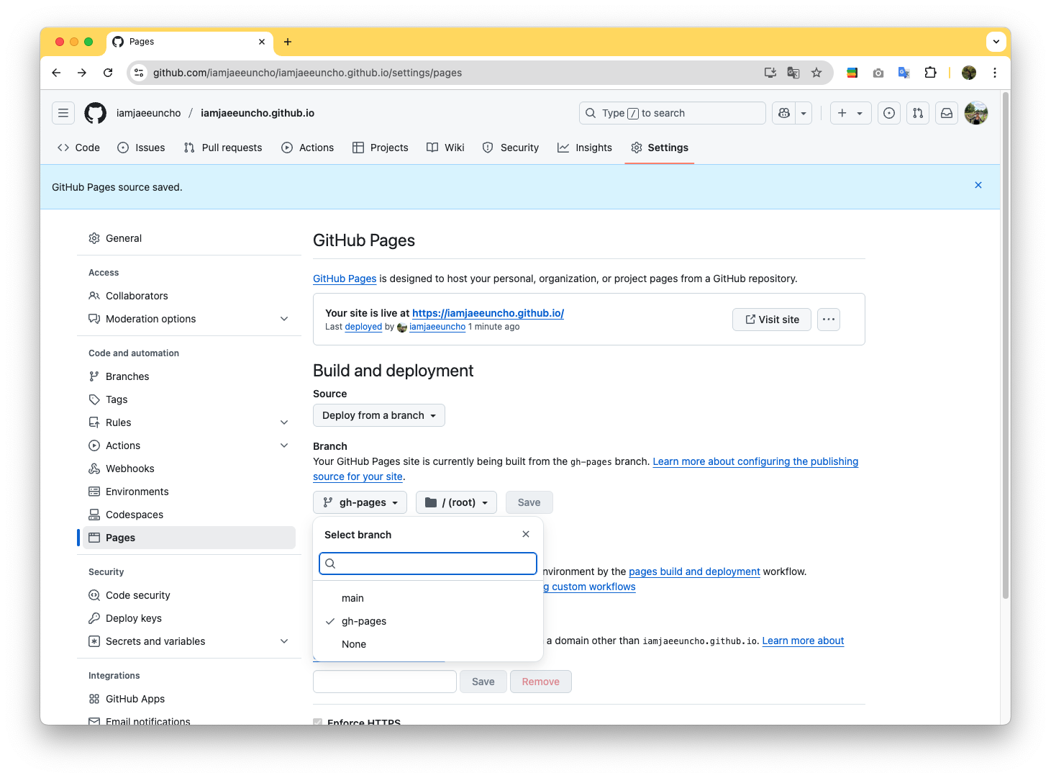Open the user avatar menu in GitHub header
Viewport: 1051px width, 778px height.
click(976, 113)
